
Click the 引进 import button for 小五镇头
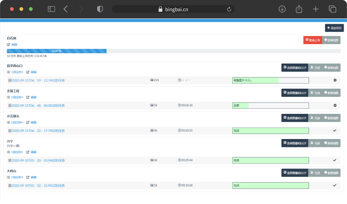click(315, 118)
